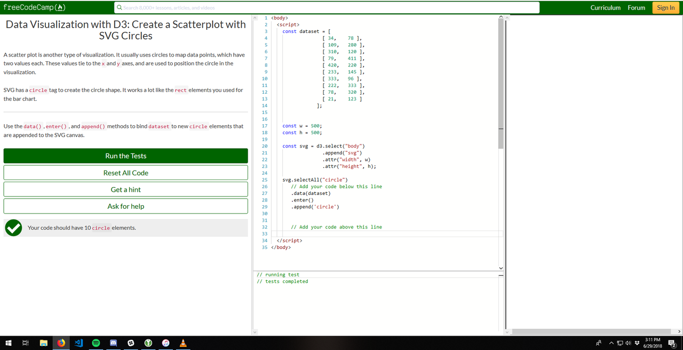This screenshot has width=683, height=350.
Task: Click the green checkmark test result icon
Action: pyautogui.click(x=13, y=228)
